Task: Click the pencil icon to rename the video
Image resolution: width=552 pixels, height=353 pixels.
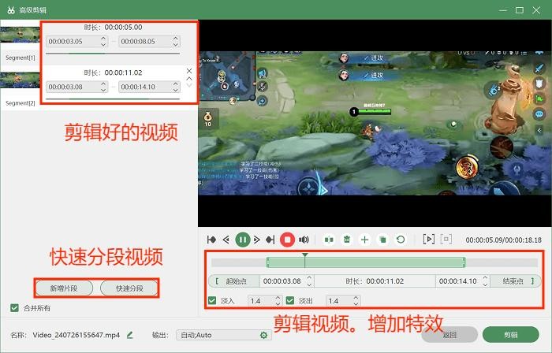Action: point(129,335)
